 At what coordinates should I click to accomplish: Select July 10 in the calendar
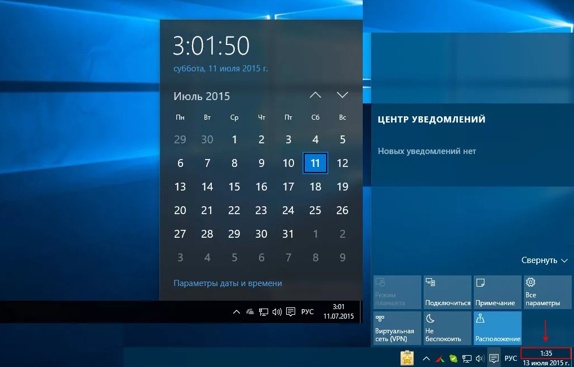click(288, 163)
